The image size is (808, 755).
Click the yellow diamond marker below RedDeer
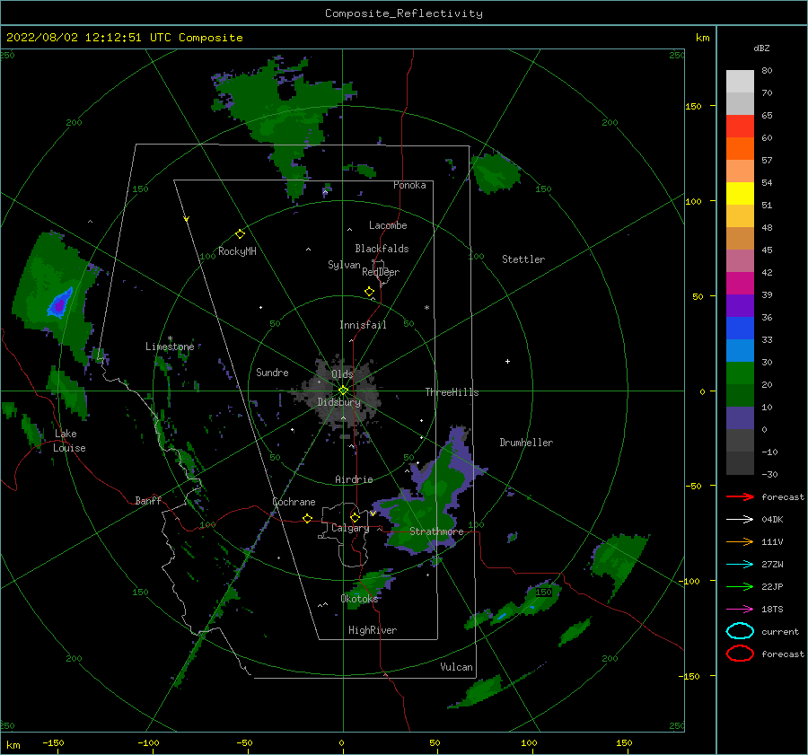pyautogui.click(x=369, y=292)
